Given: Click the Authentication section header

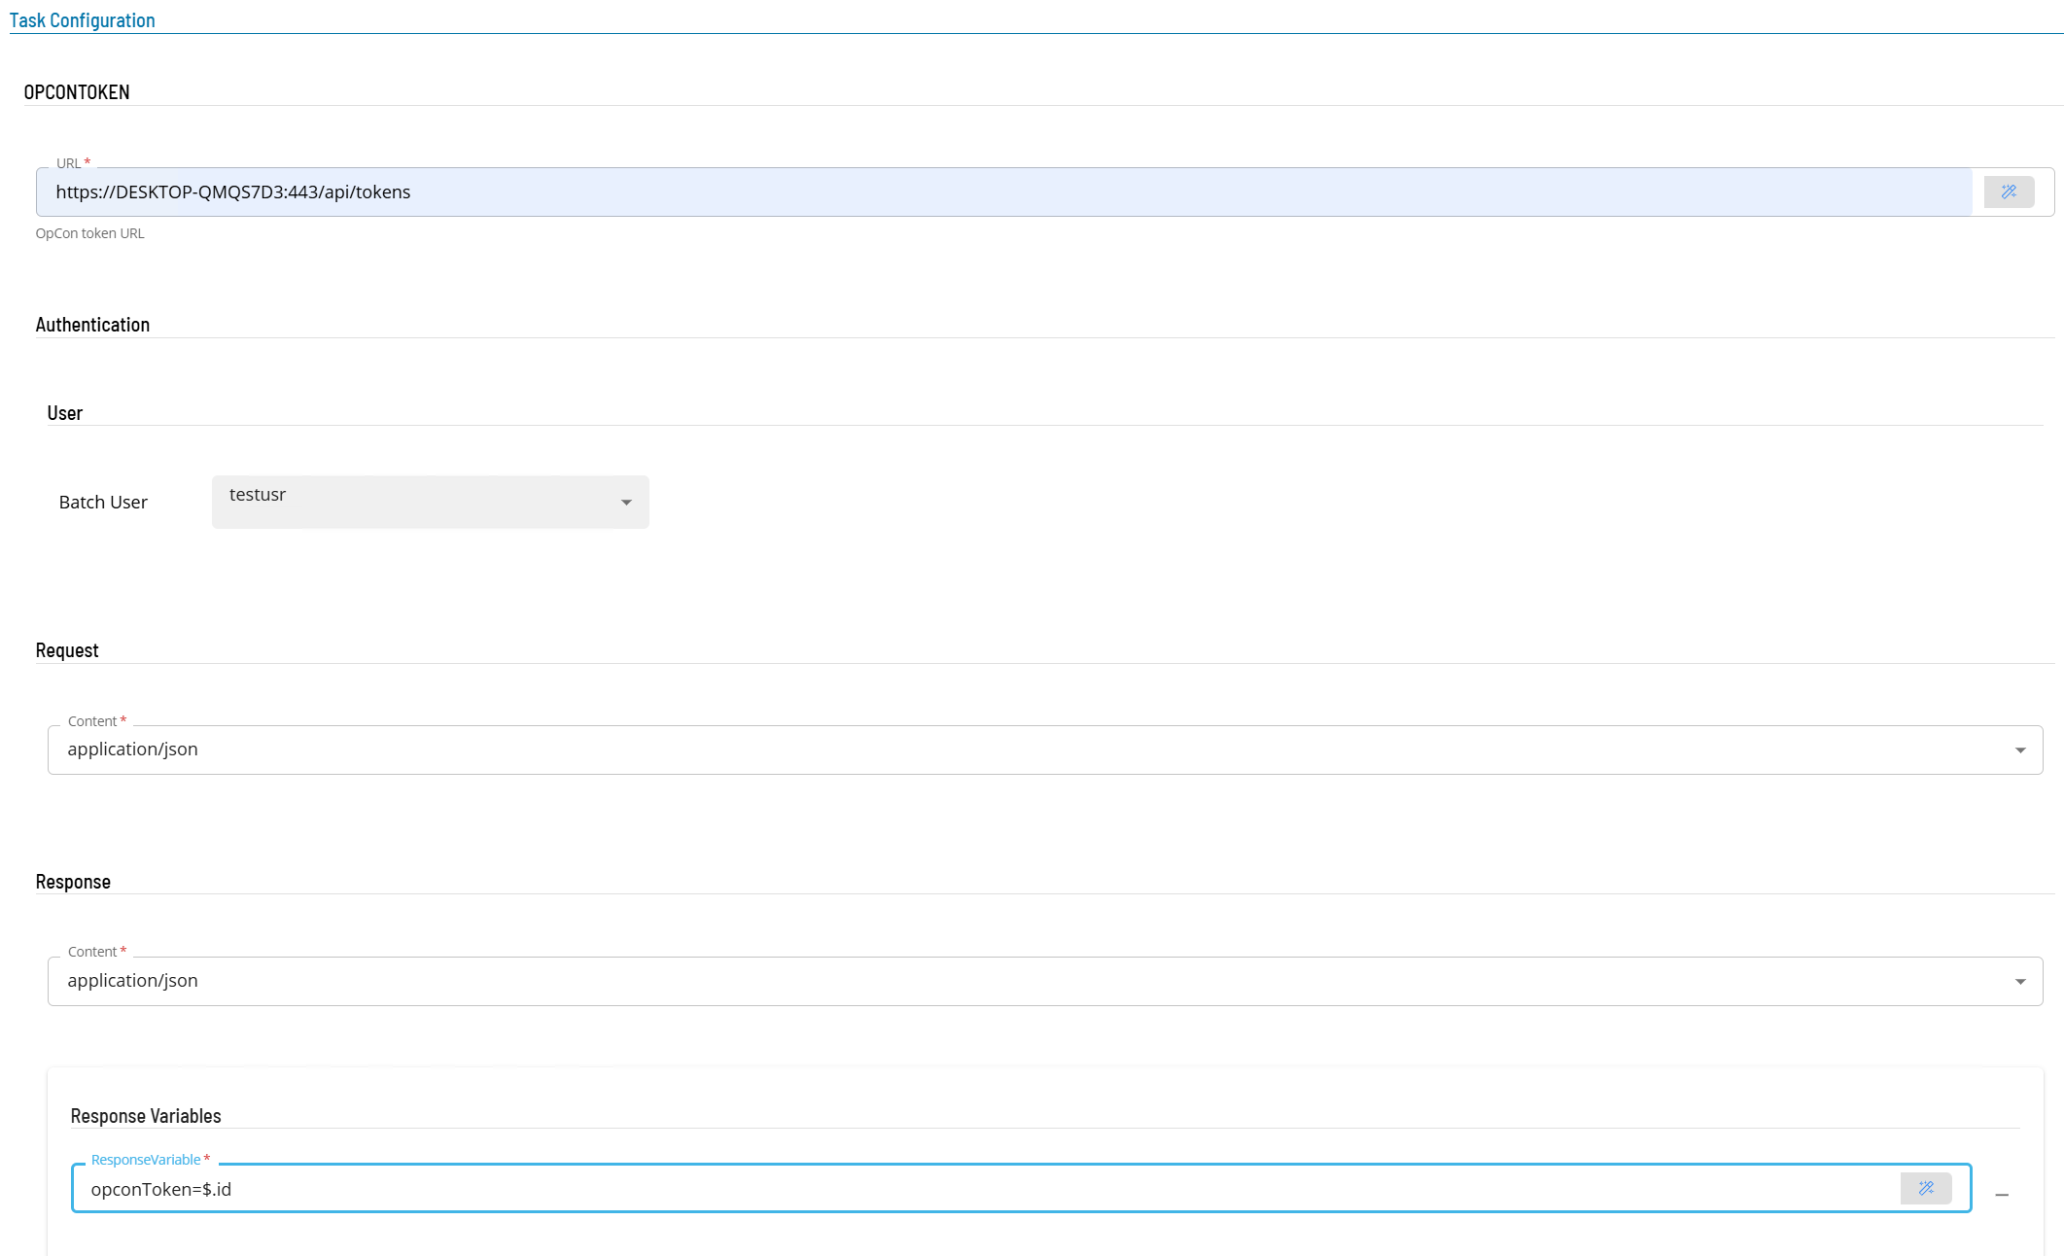Looking at the screenshot, I should (x=92, y=325).
